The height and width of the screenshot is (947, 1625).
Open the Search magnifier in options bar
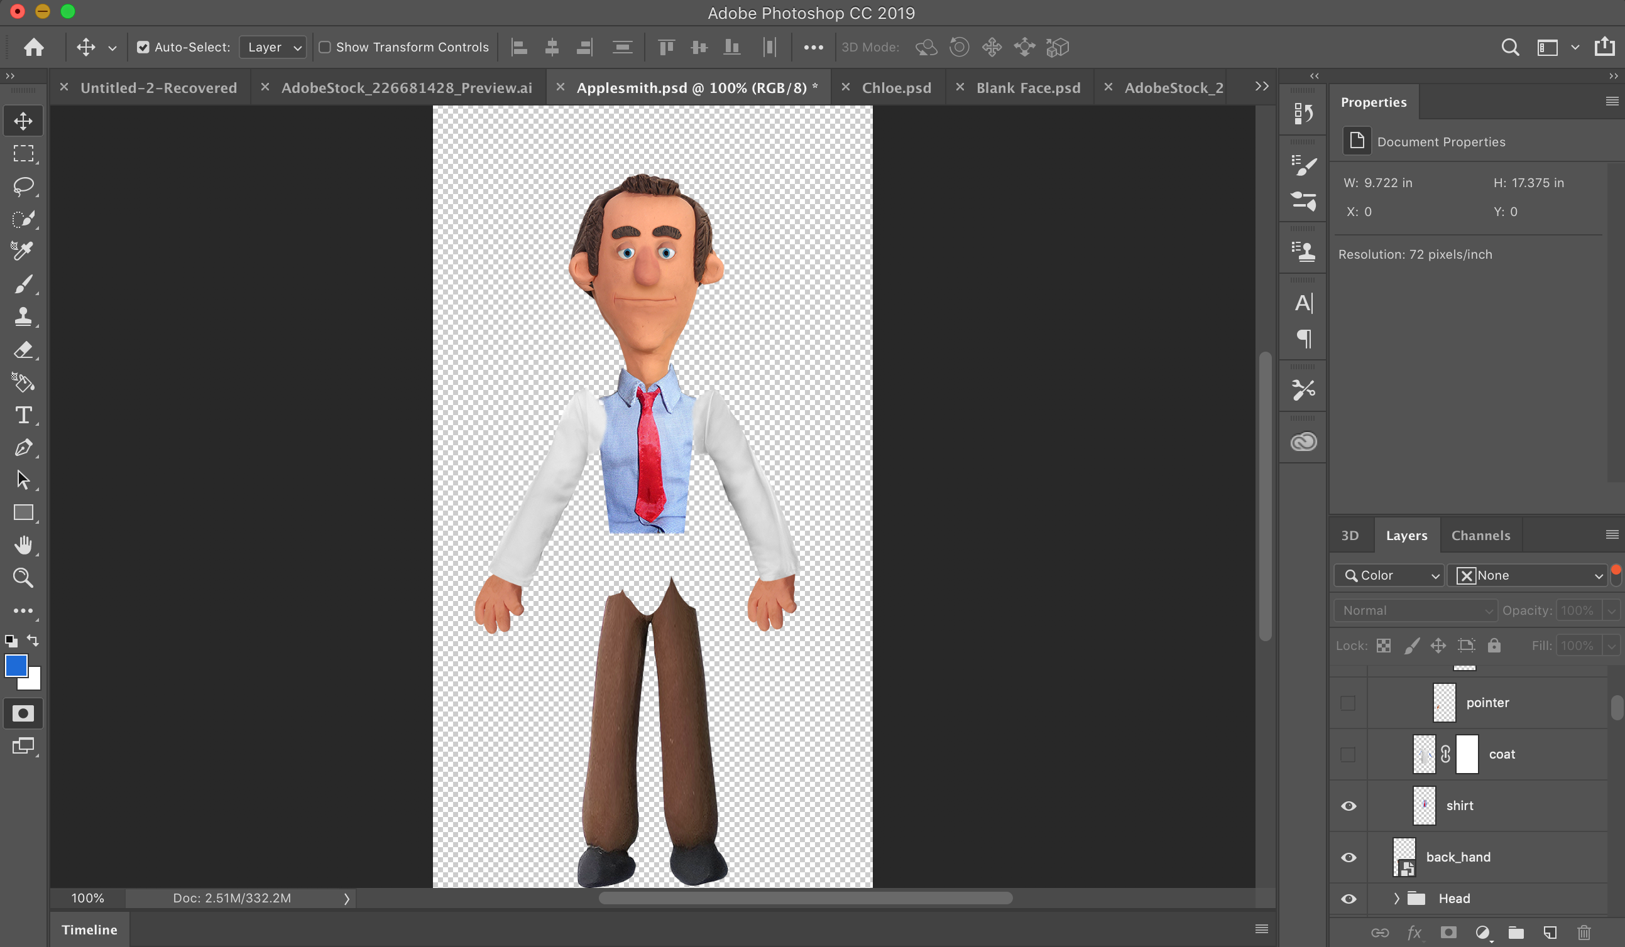click(1509, 47)
